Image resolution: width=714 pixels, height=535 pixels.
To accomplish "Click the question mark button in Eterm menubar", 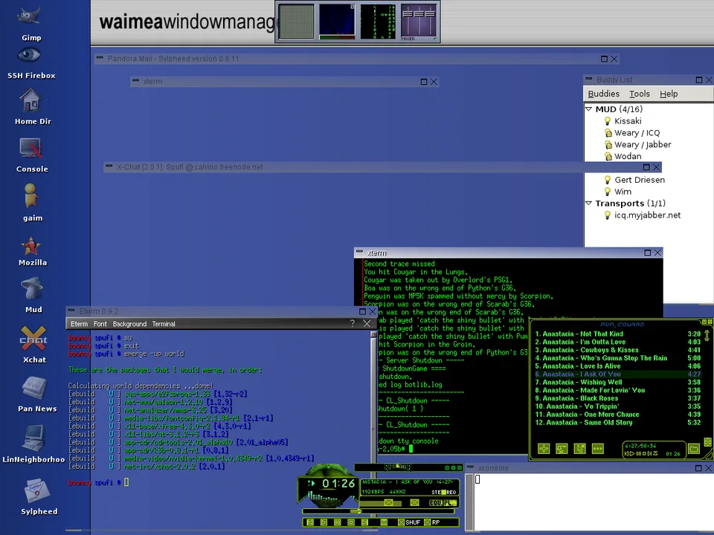I will (x=352, y=323).
